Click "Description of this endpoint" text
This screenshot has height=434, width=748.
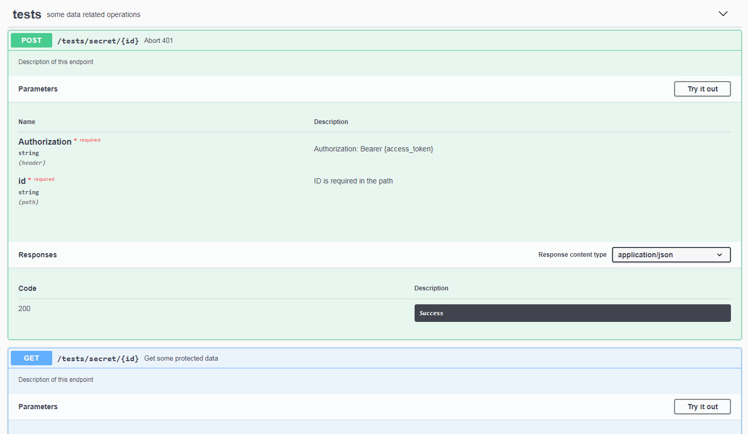click(x=56, y=61)
